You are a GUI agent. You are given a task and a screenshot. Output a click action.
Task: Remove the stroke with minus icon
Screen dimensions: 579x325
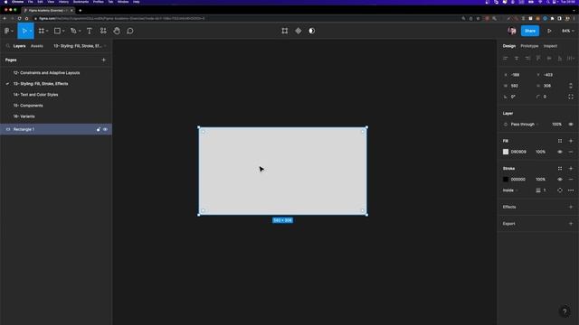coord(571,180)
